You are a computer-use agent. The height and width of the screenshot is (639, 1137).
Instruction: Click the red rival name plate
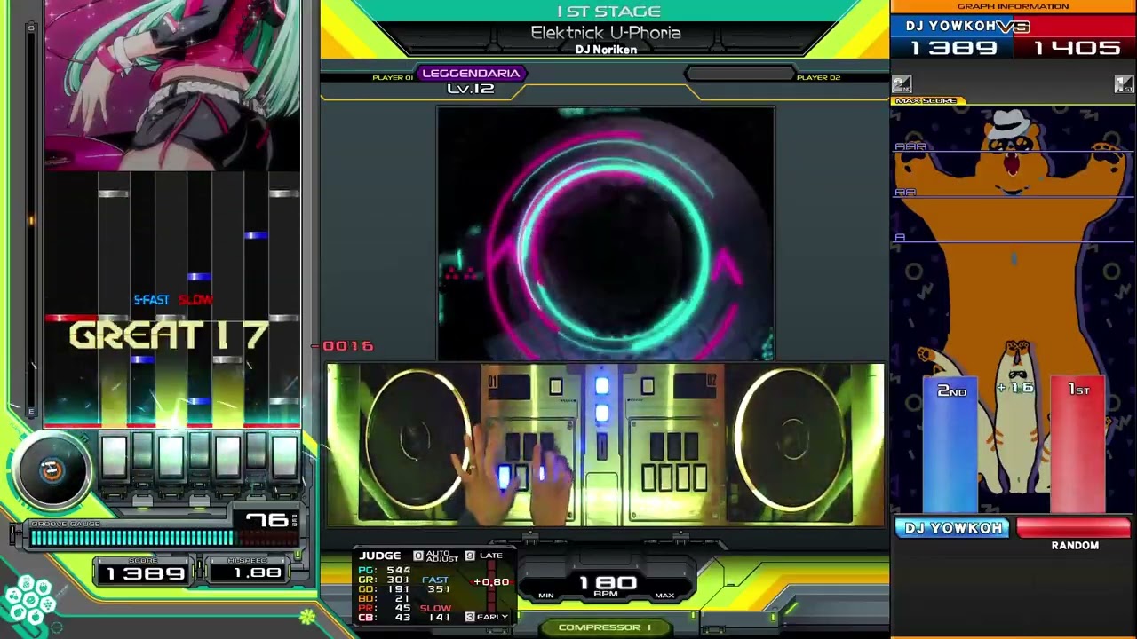click(1074, 528)
